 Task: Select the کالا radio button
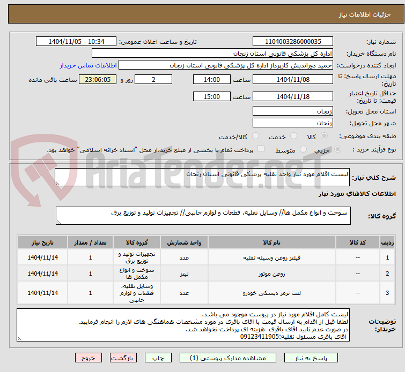(324, 136)
